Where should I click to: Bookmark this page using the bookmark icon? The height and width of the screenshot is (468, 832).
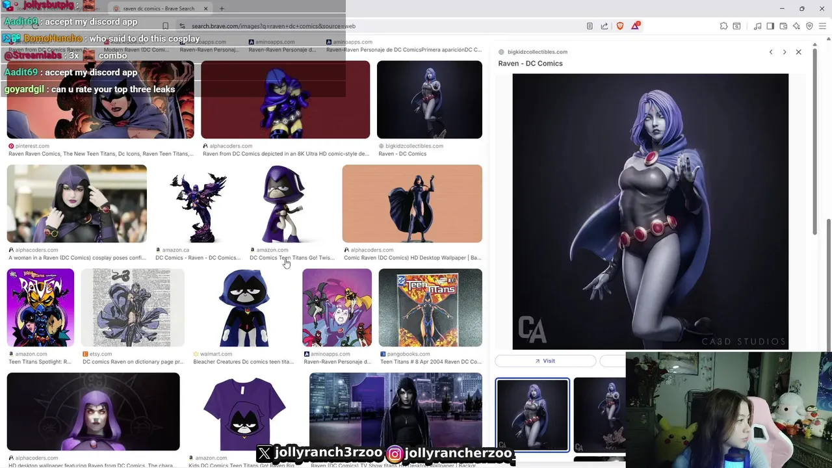165,26
